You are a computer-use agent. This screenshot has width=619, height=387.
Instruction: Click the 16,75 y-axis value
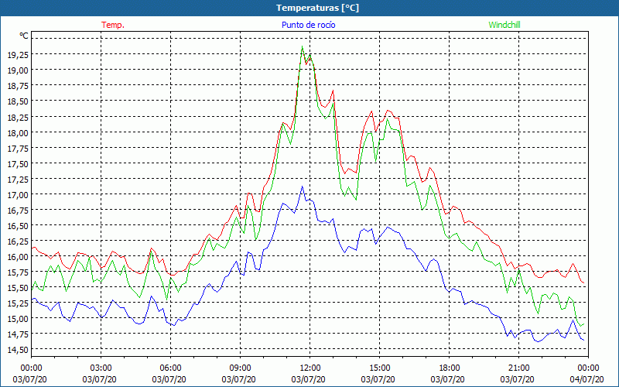pyautogui.click(x=18, y=210)
